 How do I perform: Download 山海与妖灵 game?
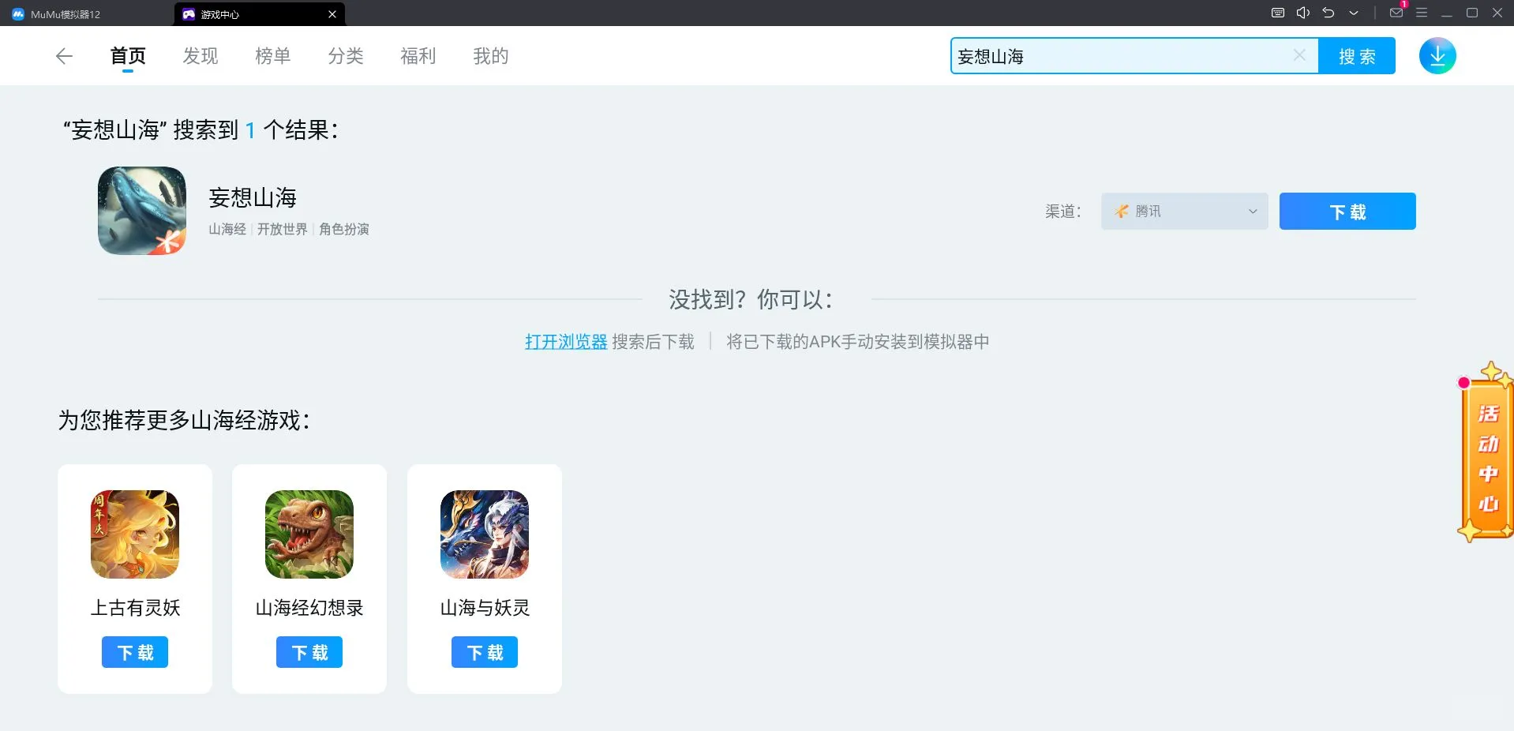[x=484, y=652]
